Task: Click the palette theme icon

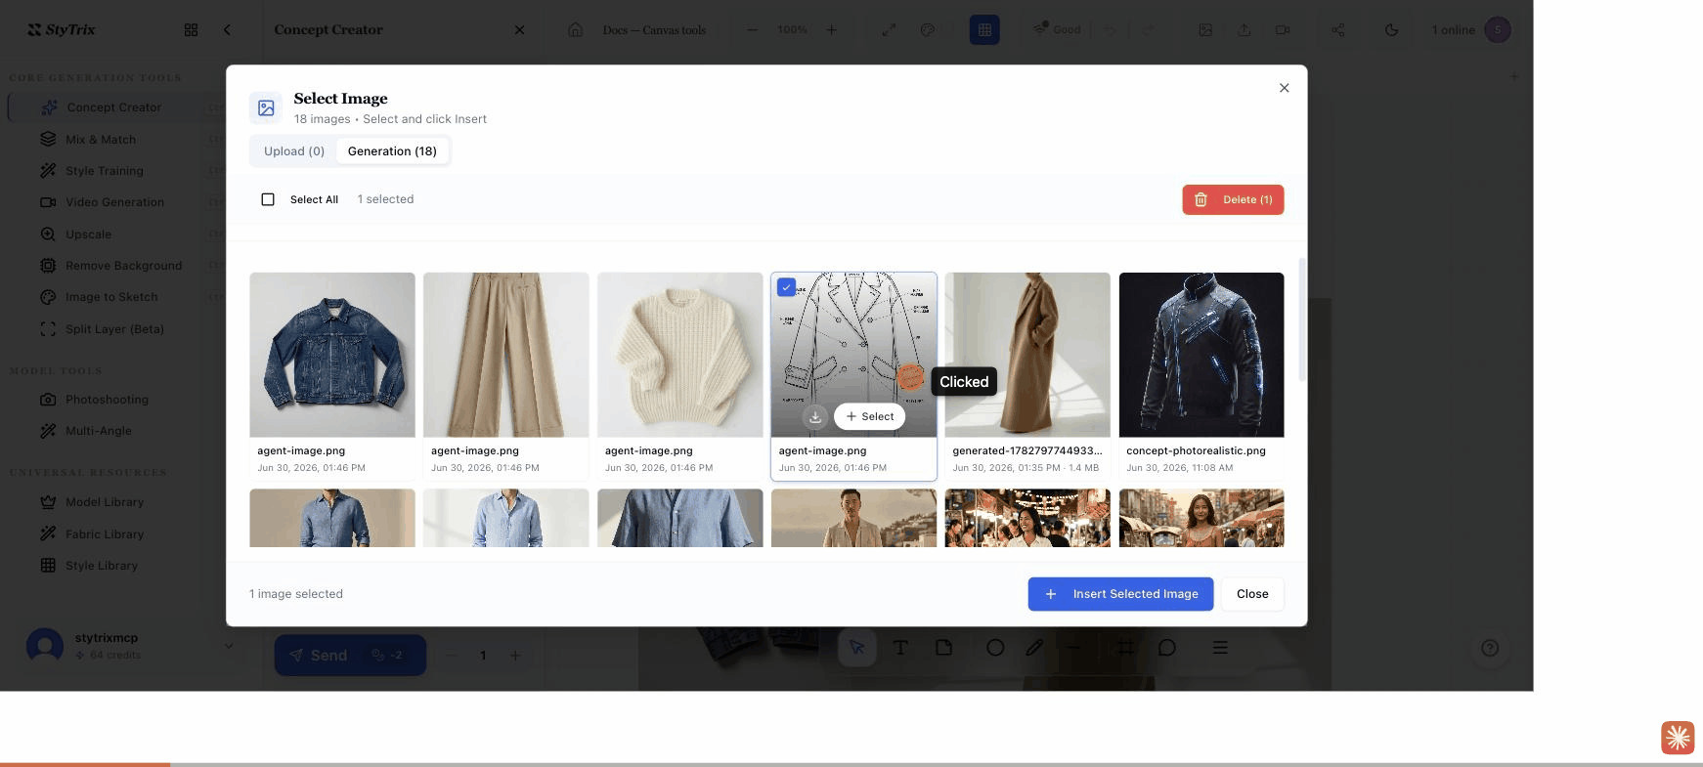Action: tap(928, 30)
